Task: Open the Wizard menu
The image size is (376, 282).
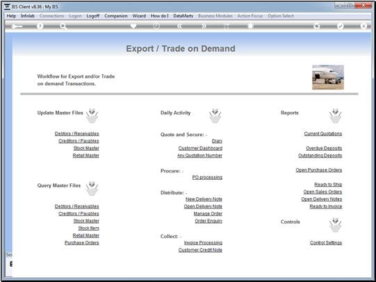Action: pos(139,16)
